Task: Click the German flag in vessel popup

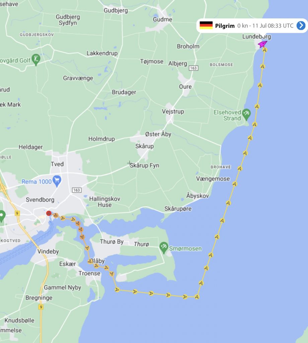Action: 206,25
